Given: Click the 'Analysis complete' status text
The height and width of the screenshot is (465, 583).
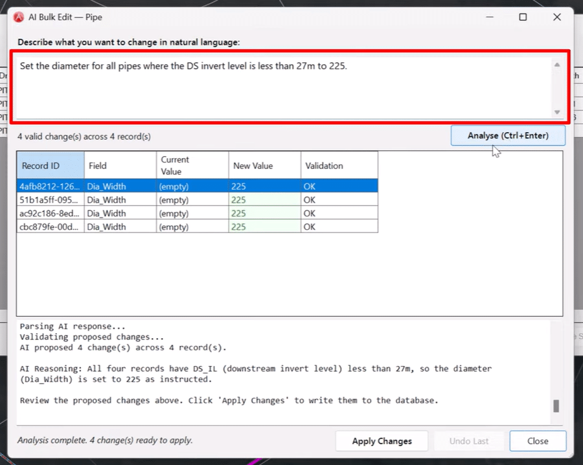Looking at the screenshot, I should [105, 440].
